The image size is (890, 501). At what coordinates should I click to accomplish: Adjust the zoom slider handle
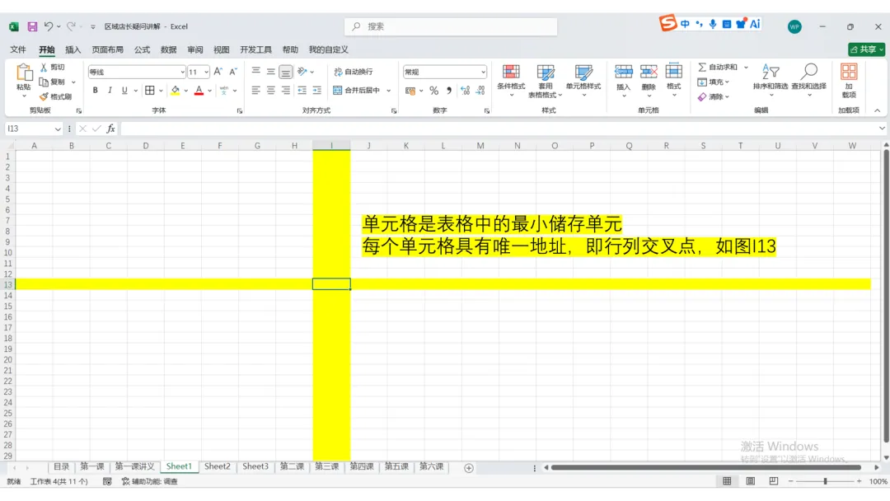point(825,481)
